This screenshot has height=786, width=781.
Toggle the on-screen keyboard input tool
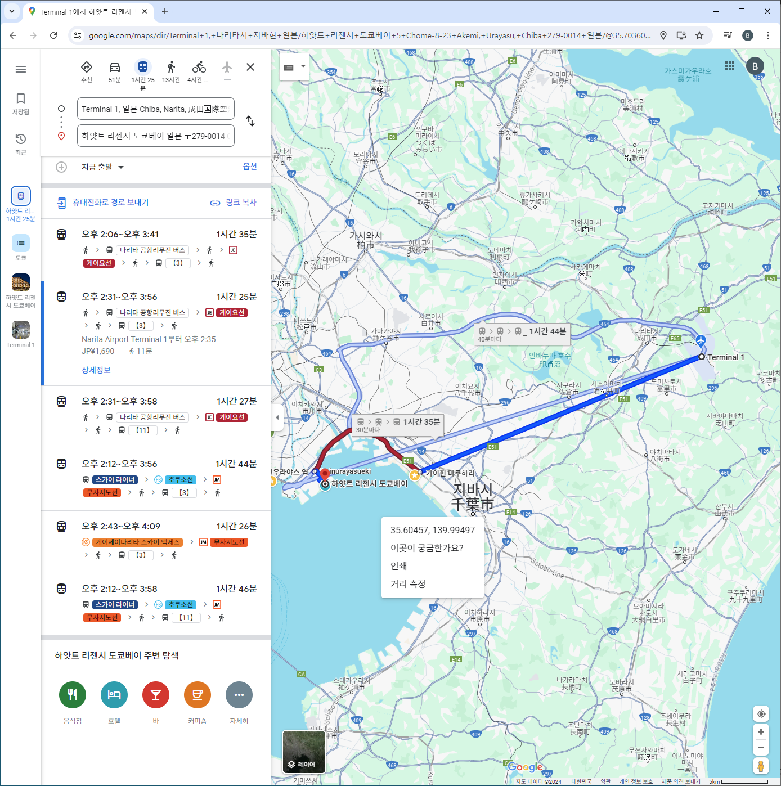[x=289, y=68]
